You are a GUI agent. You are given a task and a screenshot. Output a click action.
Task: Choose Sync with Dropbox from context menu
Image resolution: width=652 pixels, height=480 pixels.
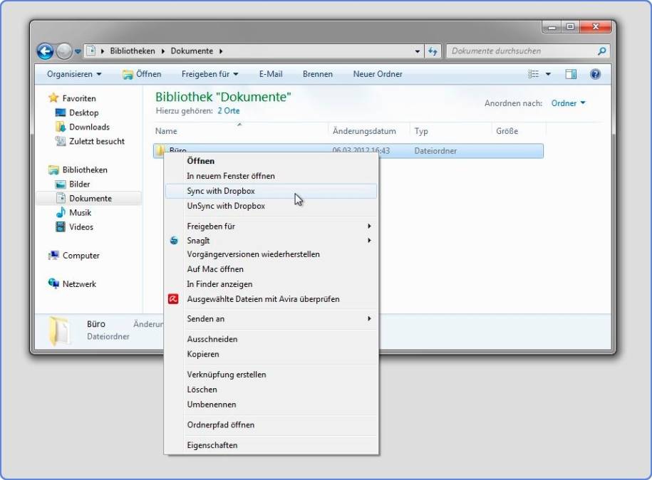tap(221, 191)
